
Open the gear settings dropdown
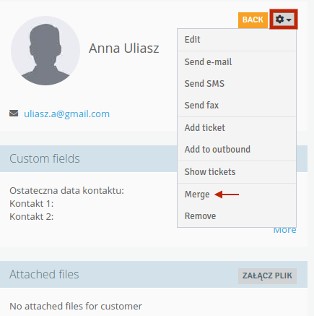pos(284,20)
